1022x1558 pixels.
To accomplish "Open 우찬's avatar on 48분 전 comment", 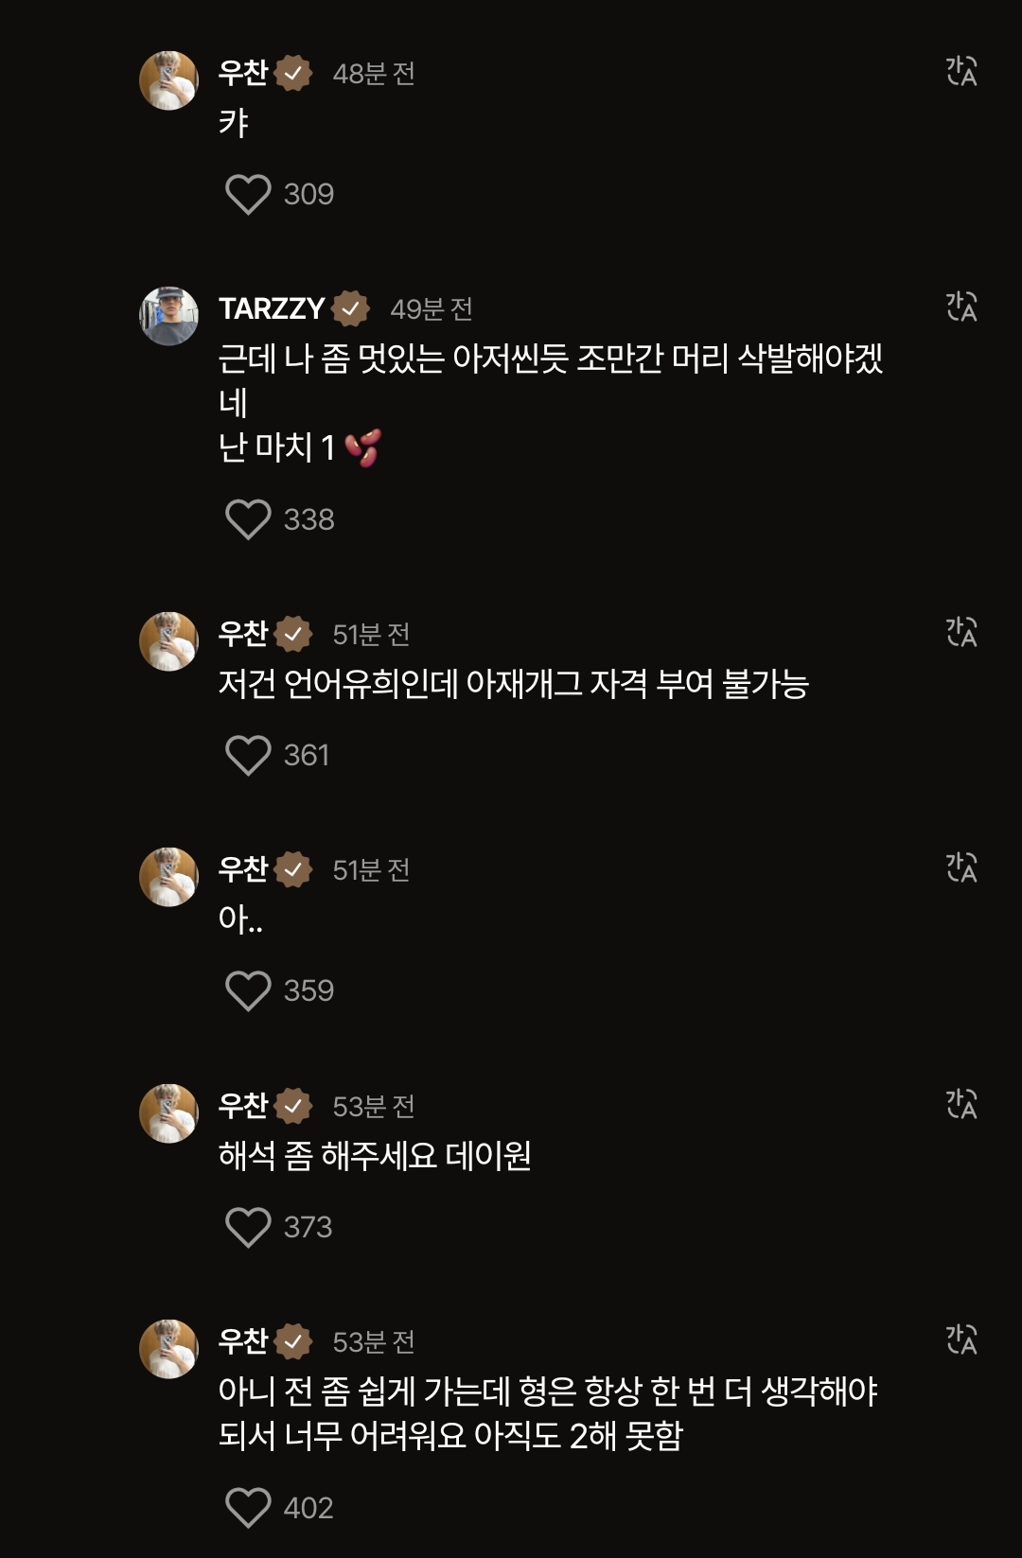I will point(168,80).
